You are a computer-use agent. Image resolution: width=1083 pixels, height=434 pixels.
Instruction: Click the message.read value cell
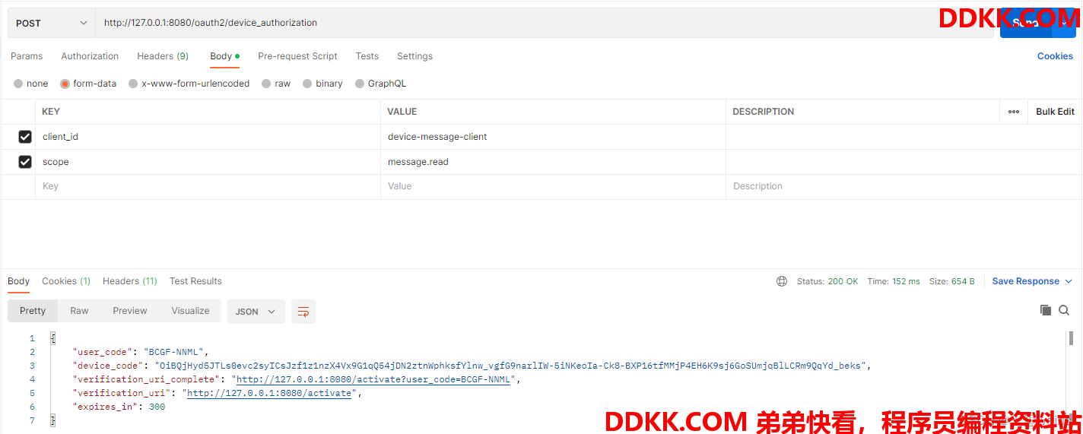(553, 162)
